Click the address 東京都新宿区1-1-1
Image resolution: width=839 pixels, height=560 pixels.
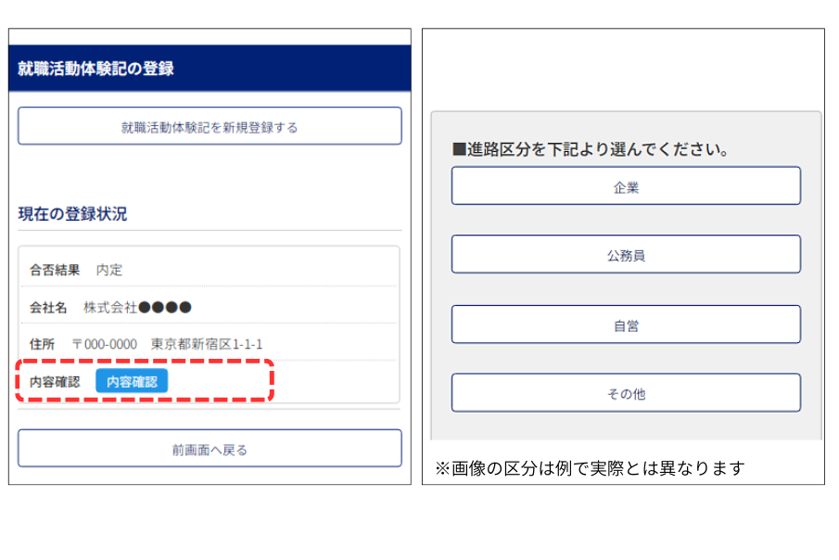pos(207,344)
